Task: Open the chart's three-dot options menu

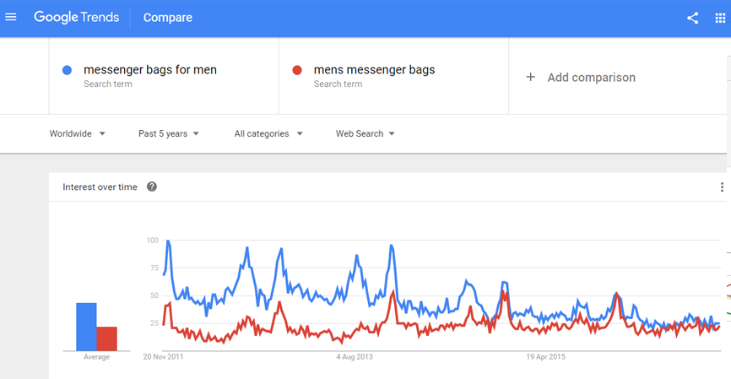Action: (x=723, y=187)
